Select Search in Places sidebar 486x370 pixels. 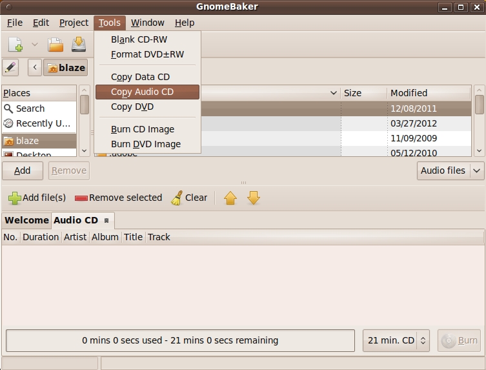[x=39, y=108]
